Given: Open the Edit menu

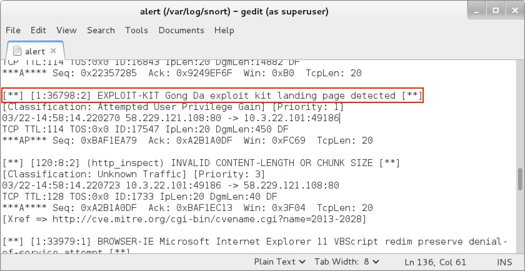Looking at the screenshot, I should tap(38, 30).
